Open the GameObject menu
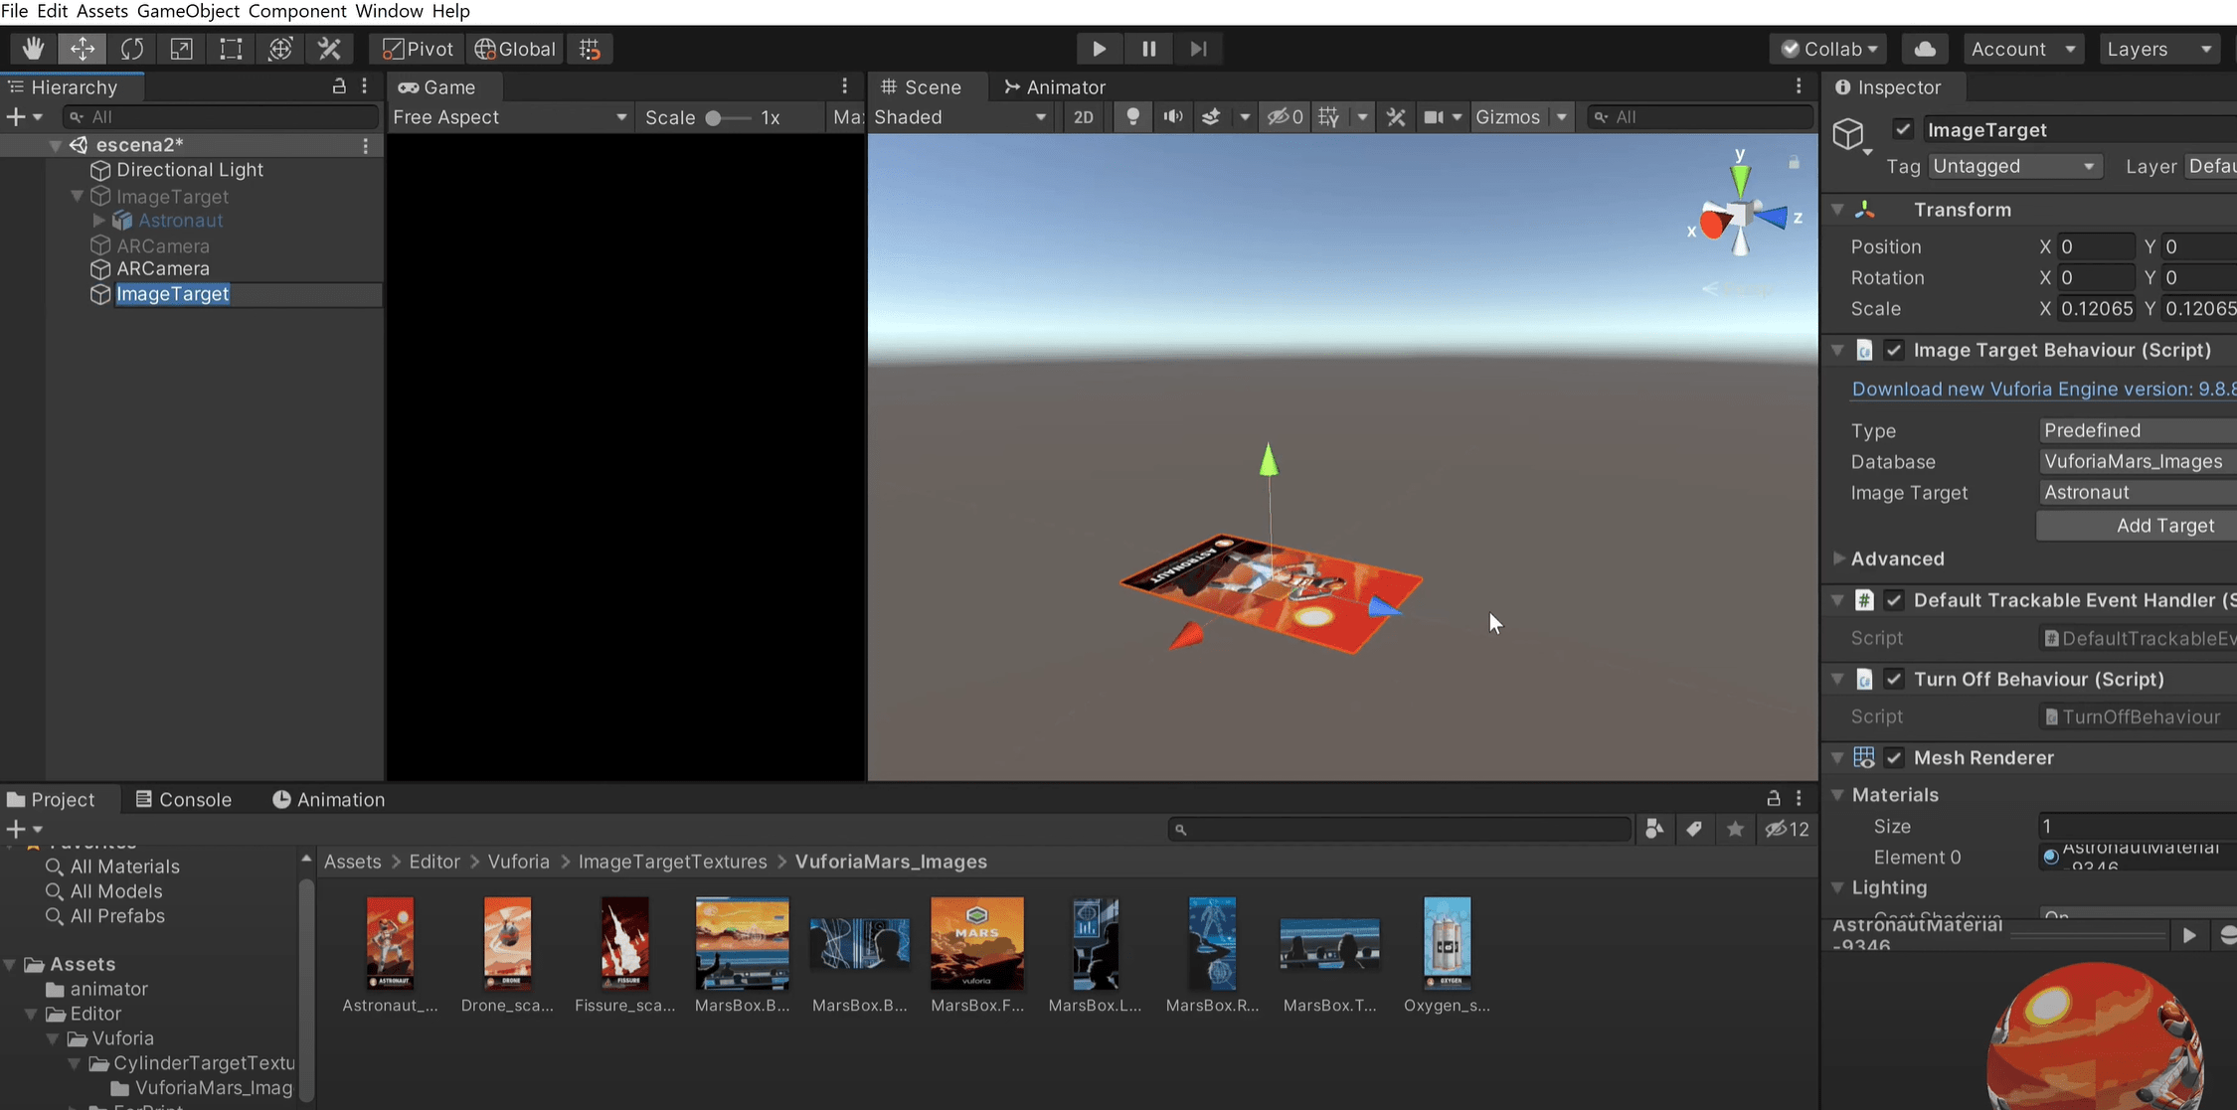The height and width of the screenshot is (1110, 2237). (x=188, y=11)
